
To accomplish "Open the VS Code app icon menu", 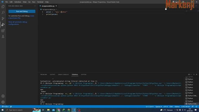I will pos(2,2).
